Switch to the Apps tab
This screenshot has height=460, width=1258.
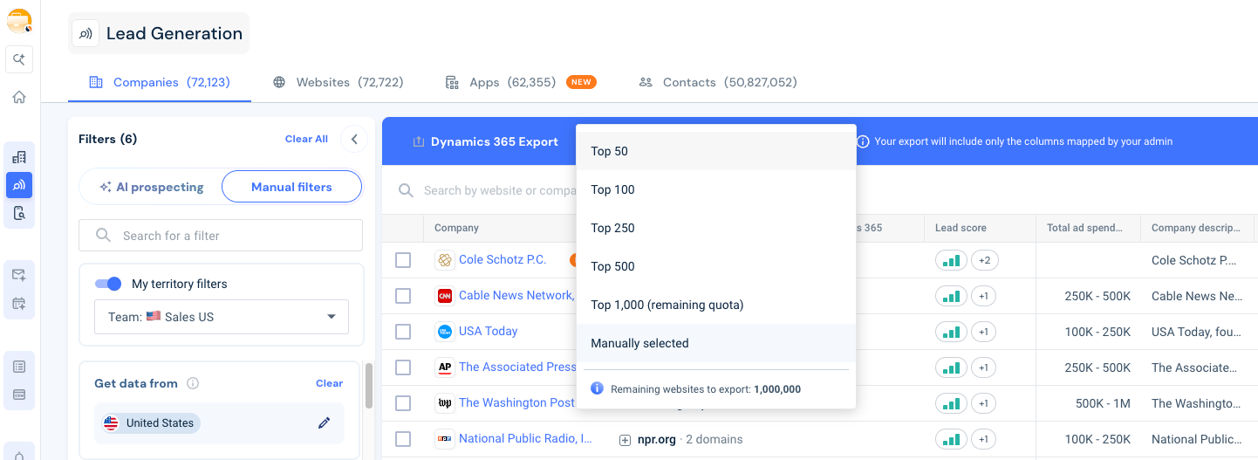point(520,82)
